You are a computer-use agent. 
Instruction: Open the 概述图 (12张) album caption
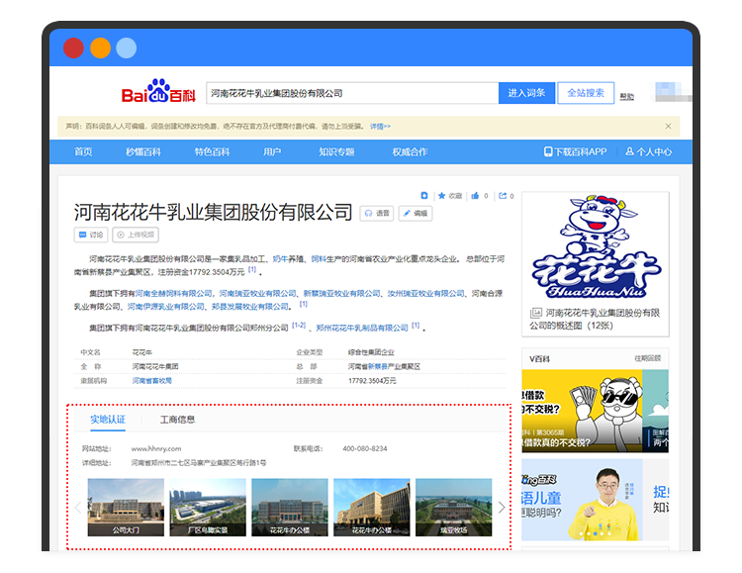[x=595, y=320]
